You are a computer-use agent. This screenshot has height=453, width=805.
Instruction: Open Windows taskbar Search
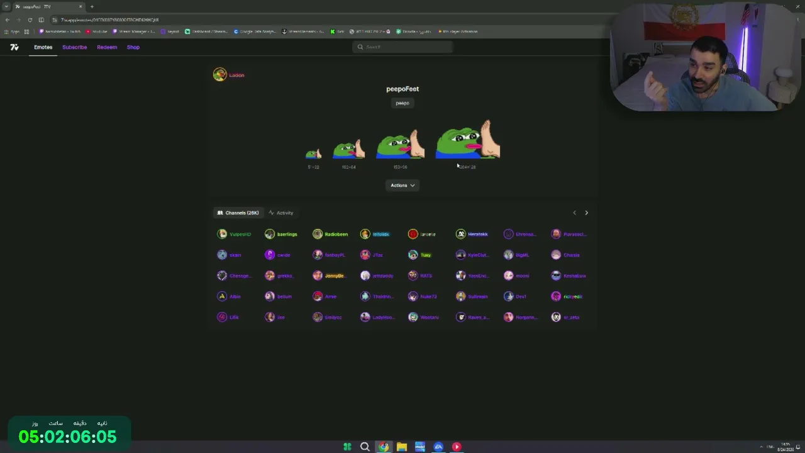[365, 447]
